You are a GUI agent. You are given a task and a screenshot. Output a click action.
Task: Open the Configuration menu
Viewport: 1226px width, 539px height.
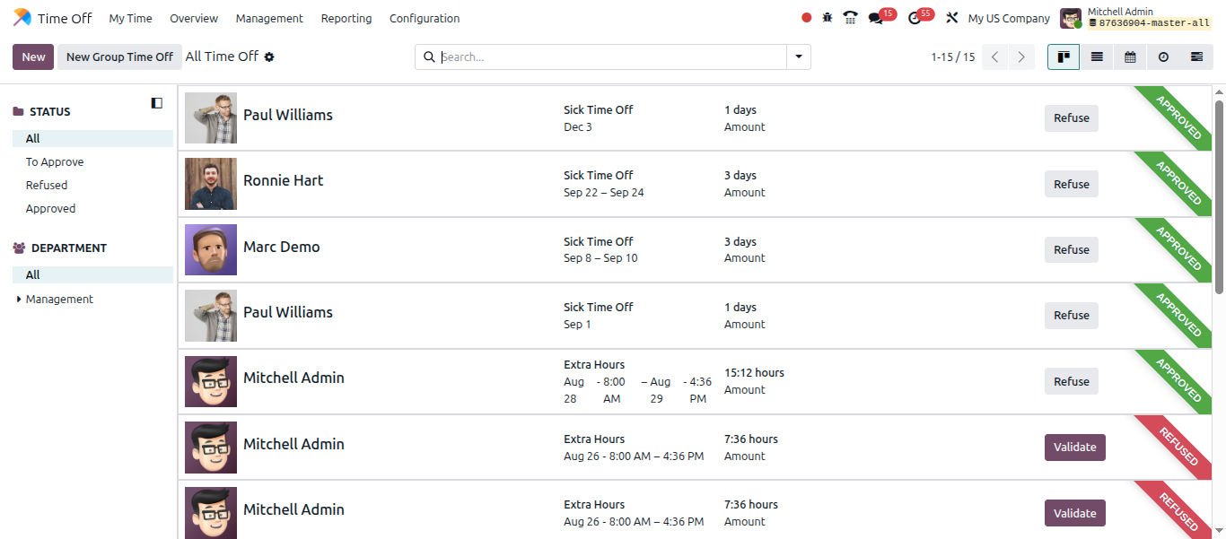[425, 18]
